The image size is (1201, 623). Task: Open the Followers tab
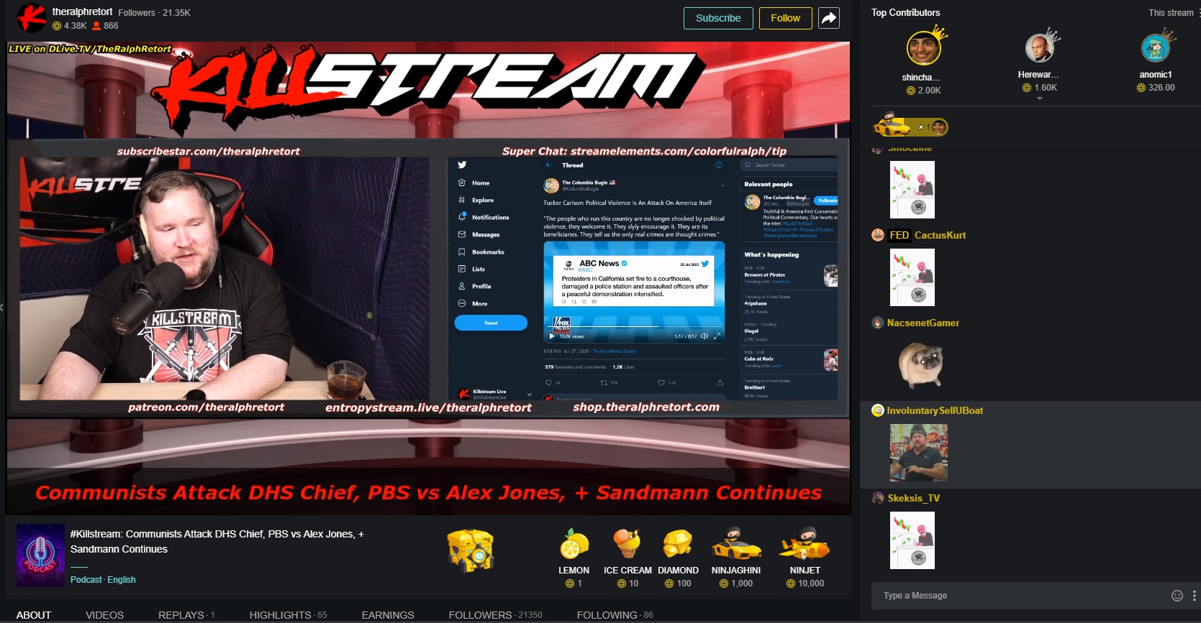[x=495, y=615]
